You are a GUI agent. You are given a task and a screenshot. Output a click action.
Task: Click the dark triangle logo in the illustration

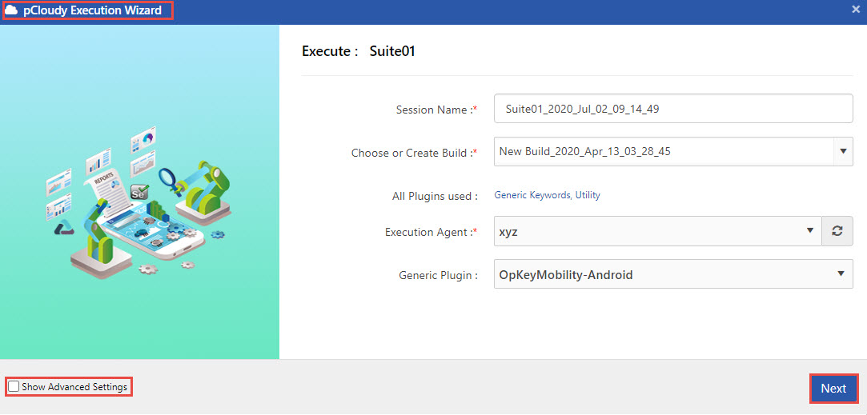coord(65,229)
